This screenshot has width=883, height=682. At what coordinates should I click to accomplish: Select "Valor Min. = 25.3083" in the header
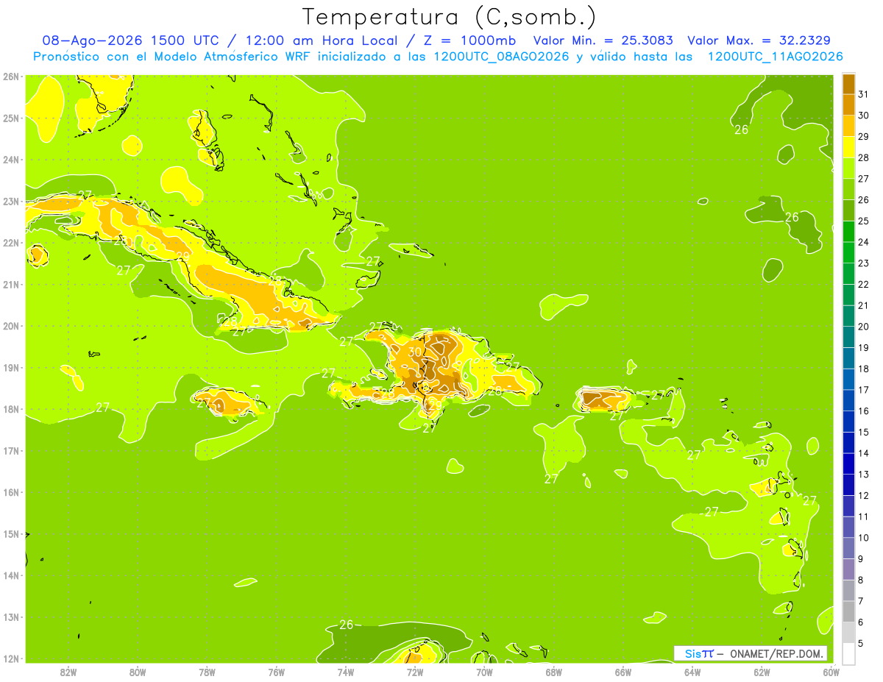(603, 40)
